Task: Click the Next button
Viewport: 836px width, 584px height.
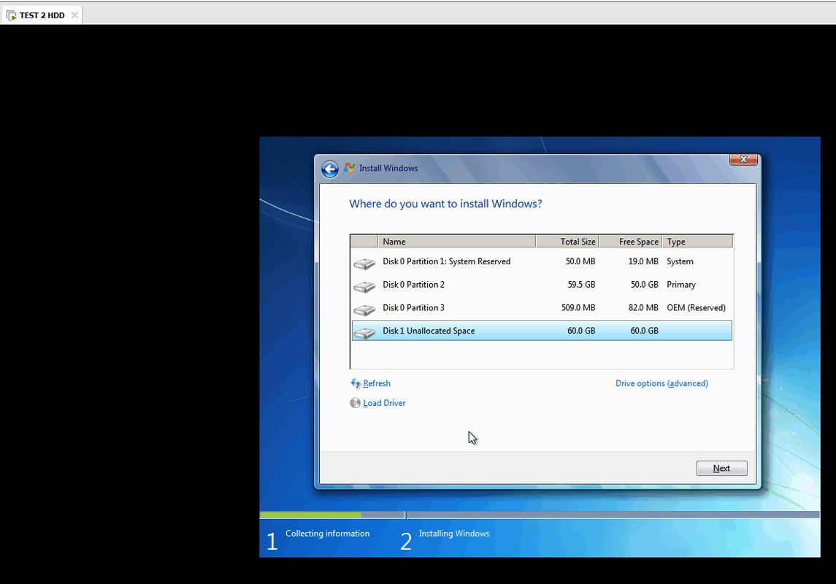Action: [x=721, y=468]
